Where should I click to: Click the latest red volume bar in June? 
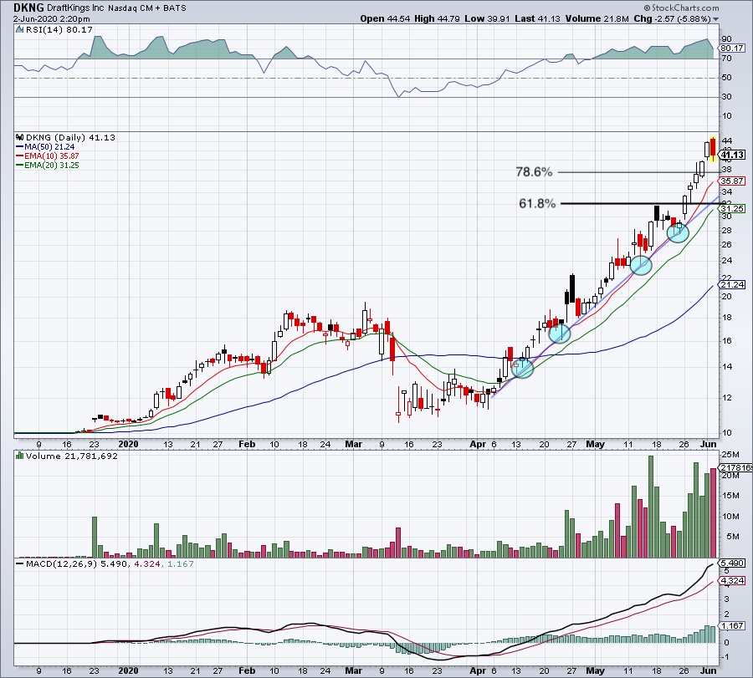tap(713, 513)
